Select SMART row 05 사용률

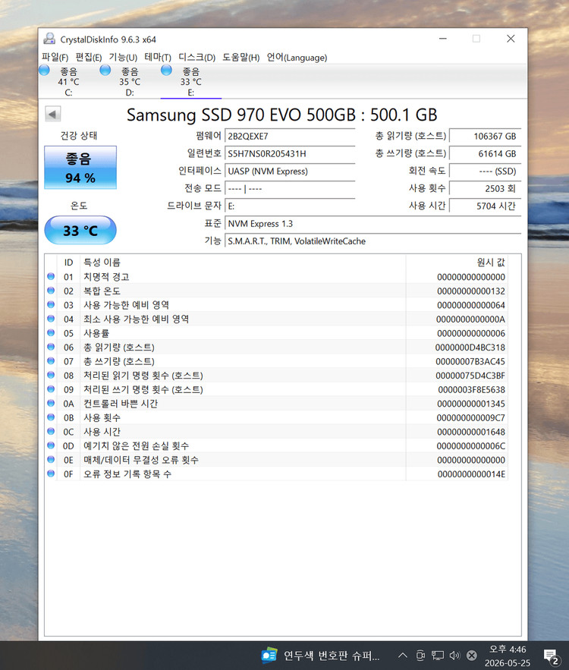coord(276,333)
